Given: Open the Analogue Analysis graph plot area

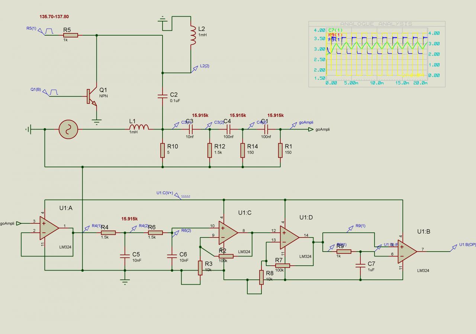Looking at the screenshot, I should [376, 54].
